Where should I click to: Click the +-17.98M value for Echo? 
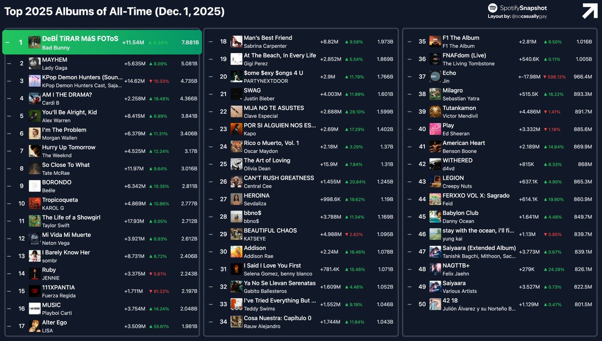(x=529, y=77)
